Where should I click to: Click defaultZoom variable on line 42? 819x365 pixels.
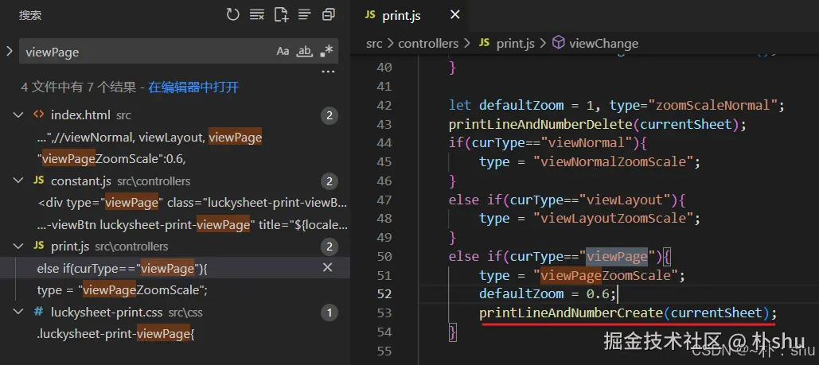pos(521,106)
